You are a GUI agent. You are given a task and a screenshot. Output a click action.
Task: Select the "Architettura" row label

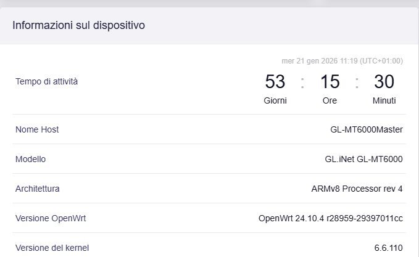38,189
